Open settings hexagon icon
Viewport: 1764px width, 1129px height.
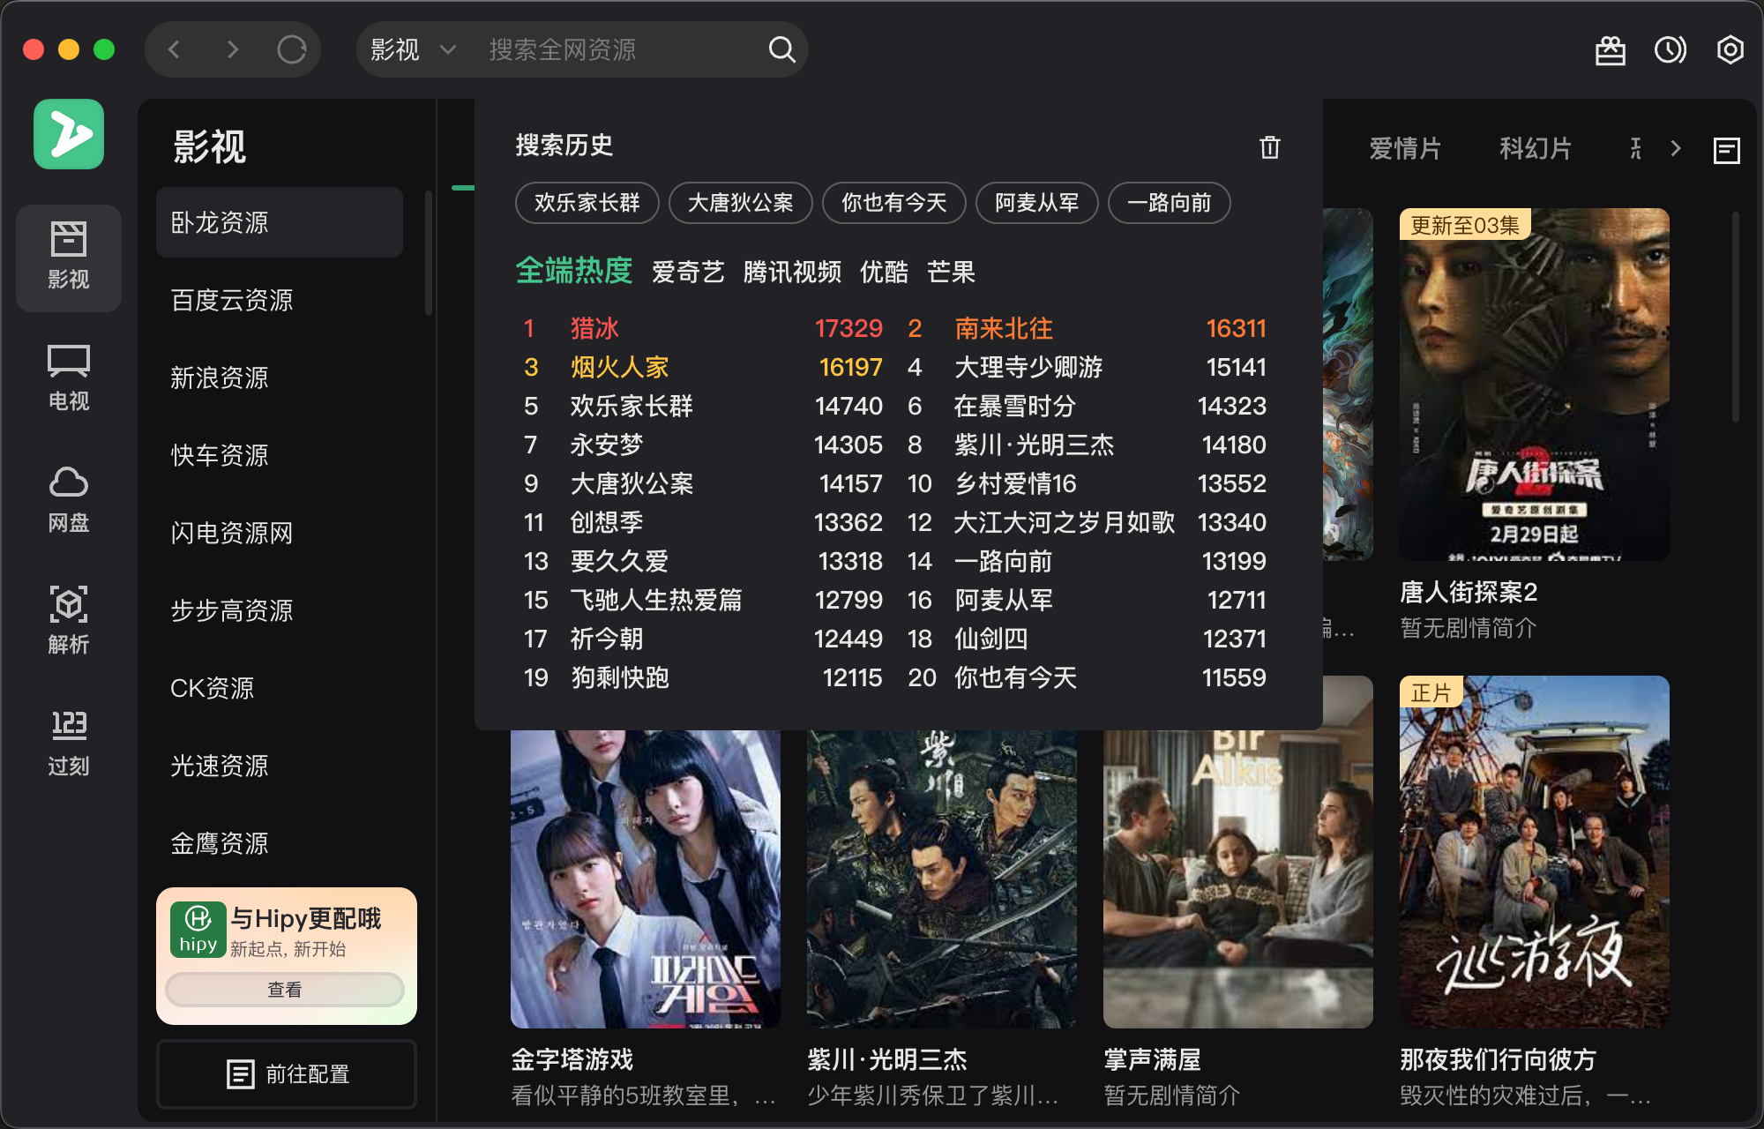click(x=1730, y=49)
